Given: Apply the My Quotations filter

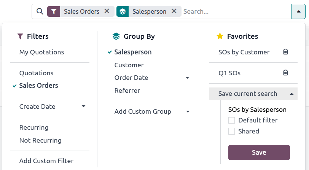Looking at the screenshot, I should pos(41,52).
